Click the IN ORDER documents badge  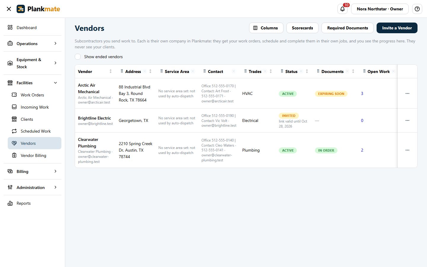tap(326, 150)
